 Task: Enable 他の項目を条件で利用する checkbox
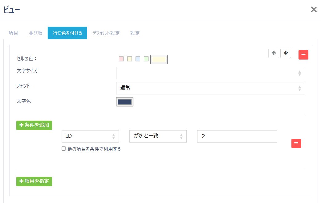(x=64, y=149)
